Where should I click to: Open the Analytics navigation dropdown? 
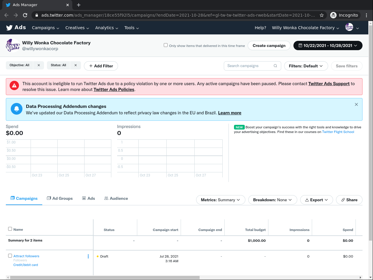coord(107,28)
